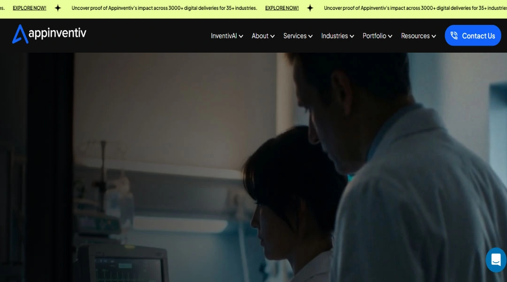Expand the Services menu chevron
Image resolution: width=507 pixels, height=282 pixels.
coord(310,36)
